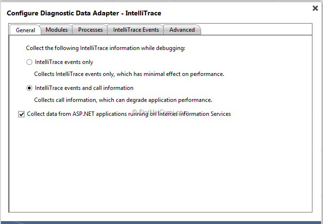Open the Processes tab
Viewport: 323px width, 224px height.
pos(90,30)
